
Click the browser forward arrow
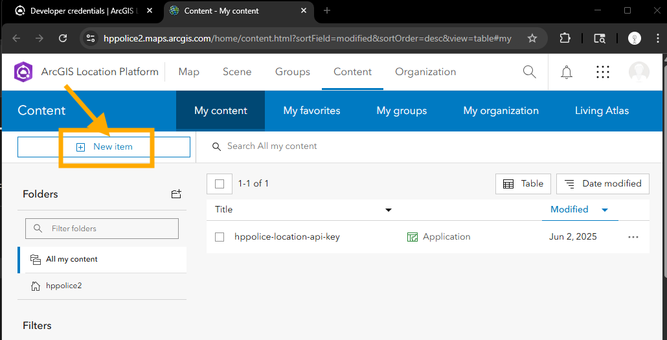40,38
